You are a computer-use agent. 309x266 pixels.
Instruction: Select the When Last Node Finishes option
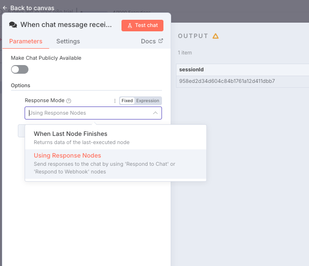[70, 134]
